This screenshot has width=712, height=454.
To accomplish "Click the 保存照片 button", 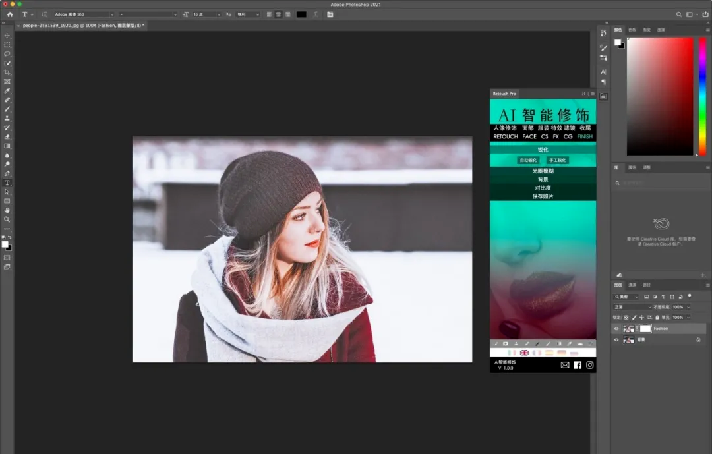I will (x=543, y=196).
